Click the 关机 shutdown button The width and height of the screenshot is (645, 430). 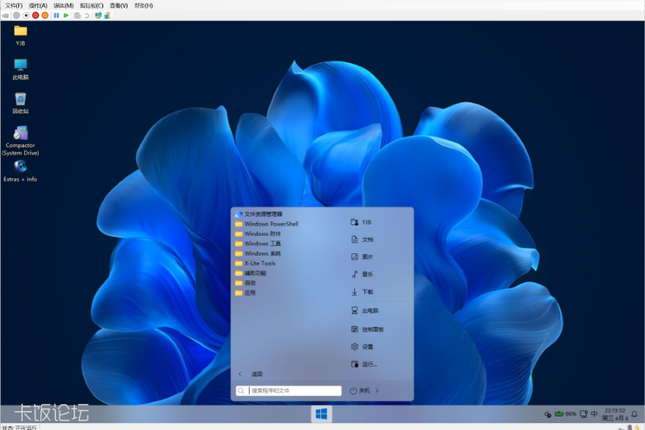(x=360, y=391)
